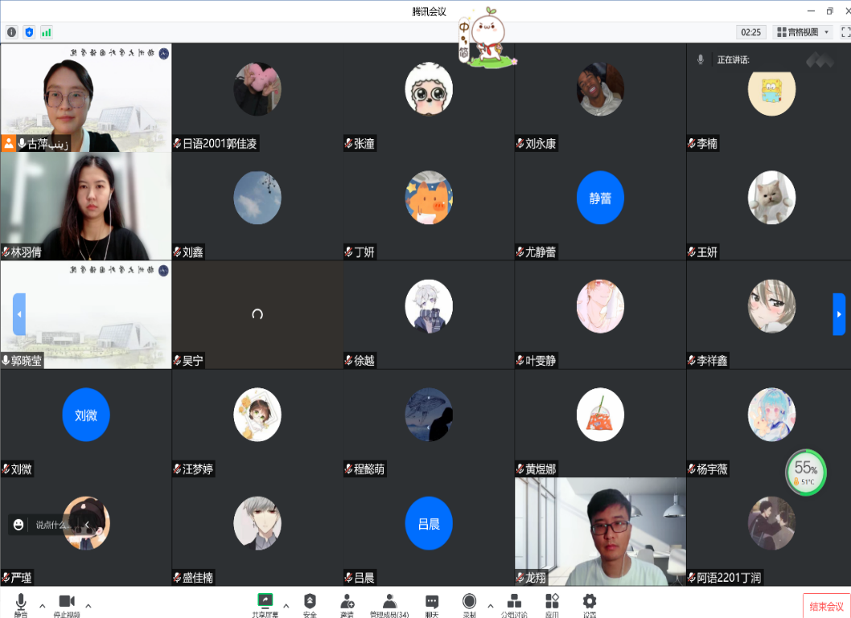Viewport: 851px width, 618px height.
Task: Check the network signal status icon
Action: pyautogui.click(x=47, y=32)
